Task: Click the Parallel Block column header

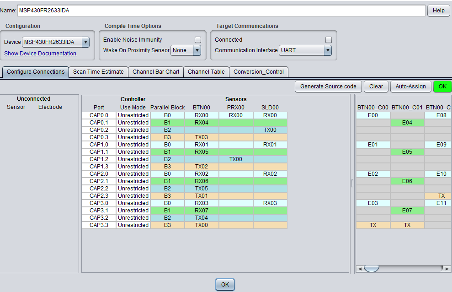Action: [167, 108]
